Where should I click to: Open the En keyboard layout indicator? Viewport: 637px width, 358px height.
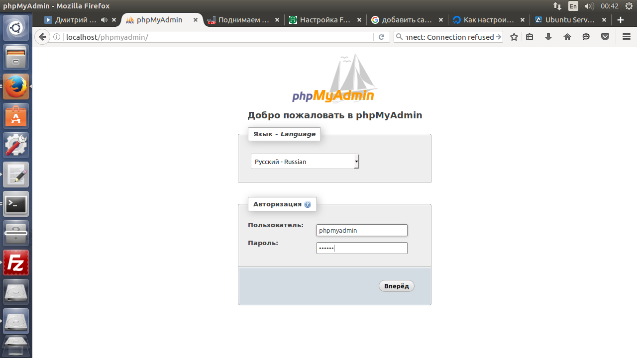click(x=573, y=6)
